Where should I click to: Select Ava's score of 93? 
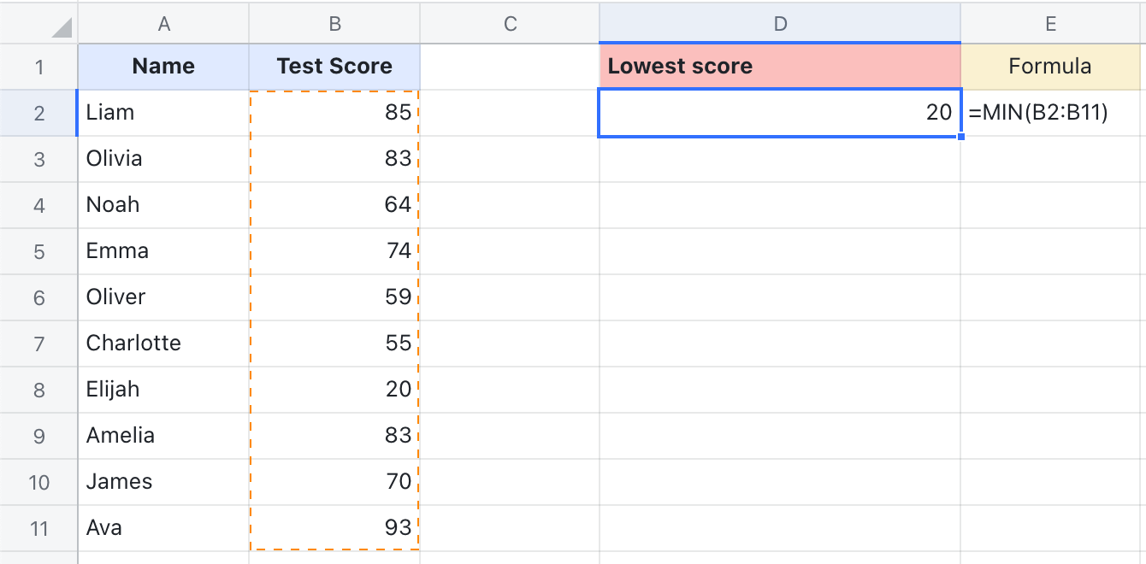click(x=334, y=527)
